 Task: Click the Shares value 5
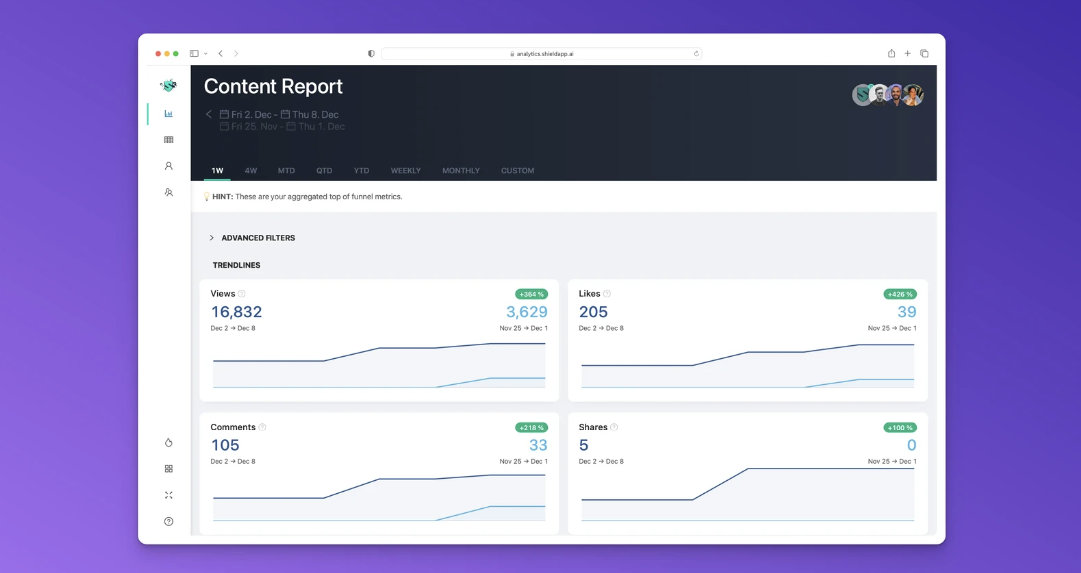584,445
